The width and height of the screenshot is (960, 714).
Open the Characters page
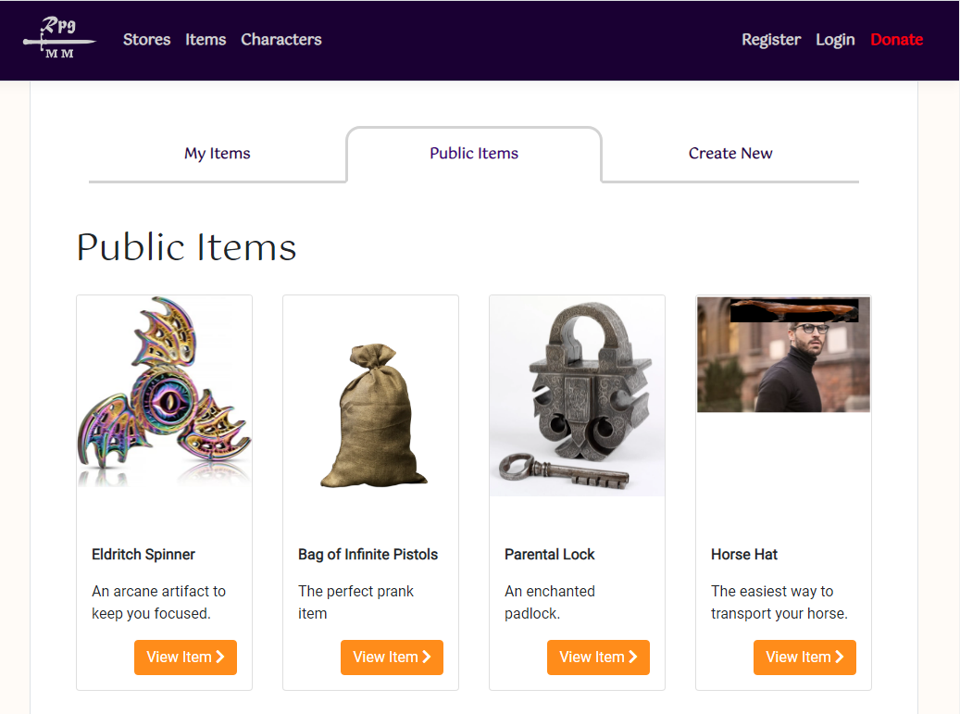[281, 40]
